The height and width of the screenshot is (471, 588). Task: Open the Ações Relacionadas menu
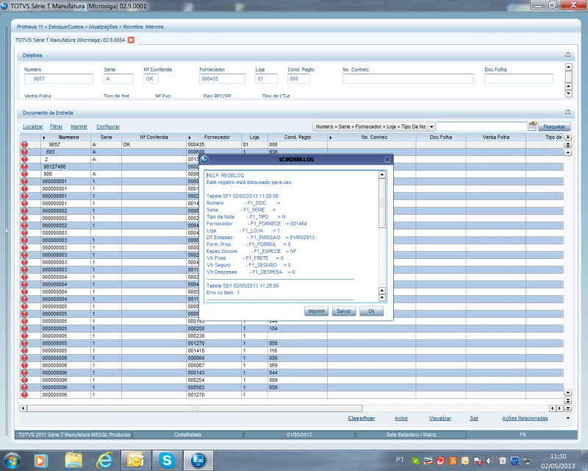tap(525, 418)
